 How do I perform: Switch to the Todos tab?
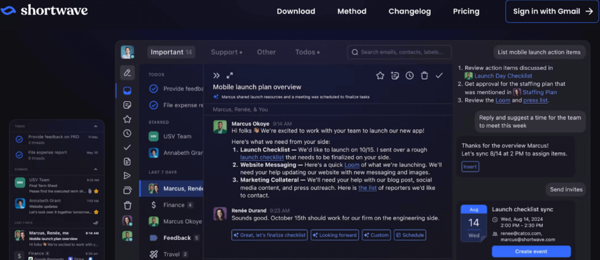pos(307,52)
